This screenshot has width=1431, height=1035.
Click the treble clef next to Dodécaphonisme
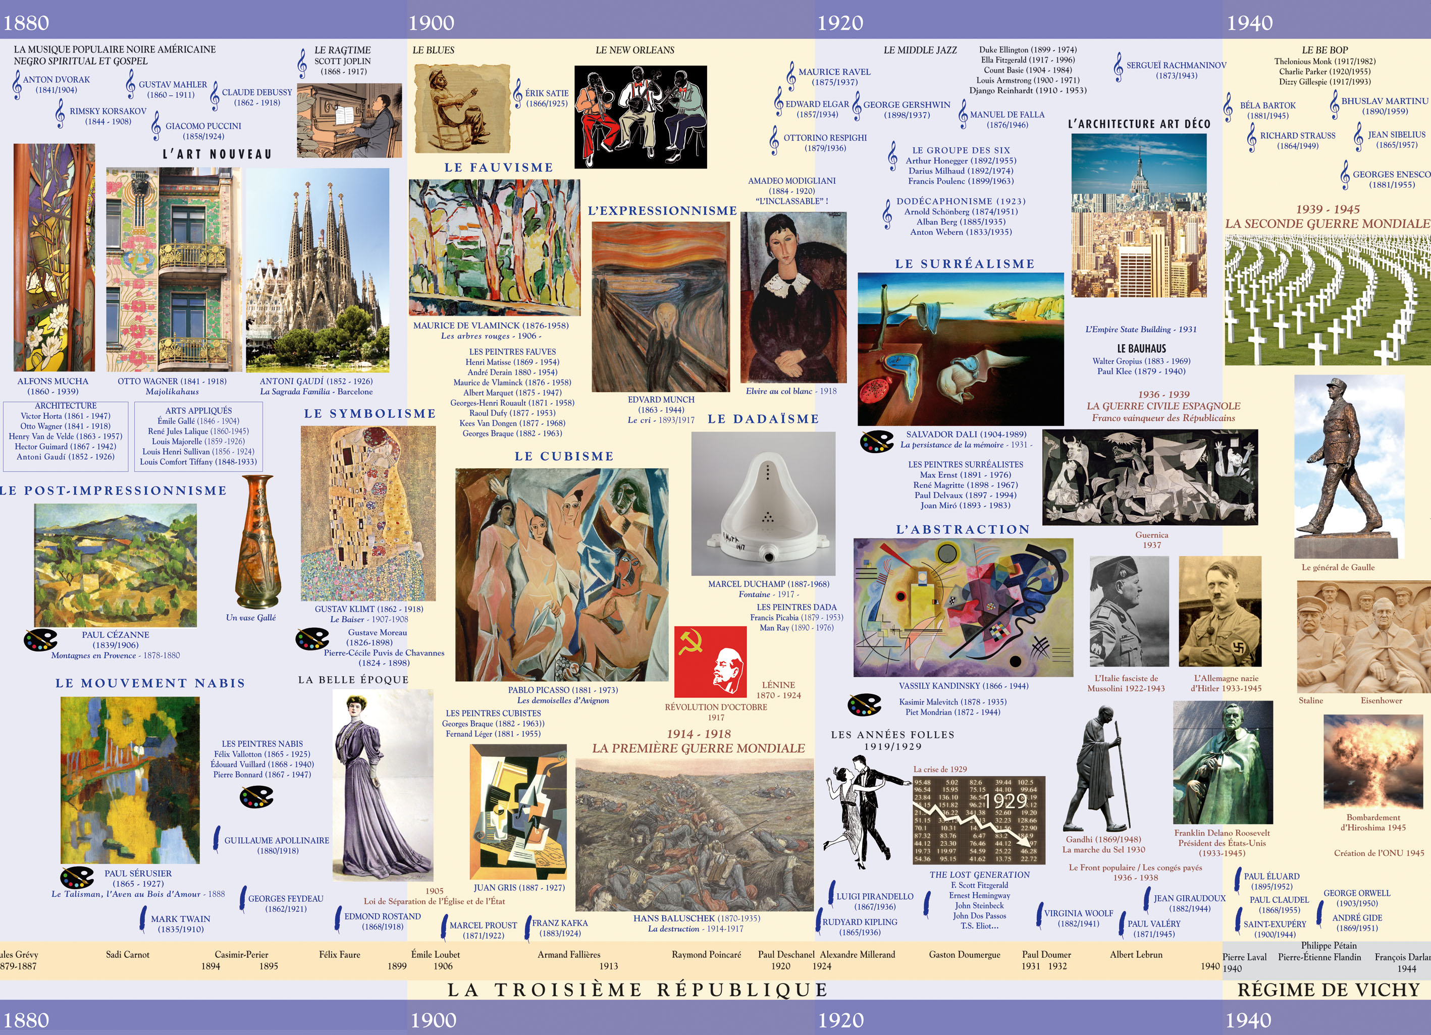point(888,214)
